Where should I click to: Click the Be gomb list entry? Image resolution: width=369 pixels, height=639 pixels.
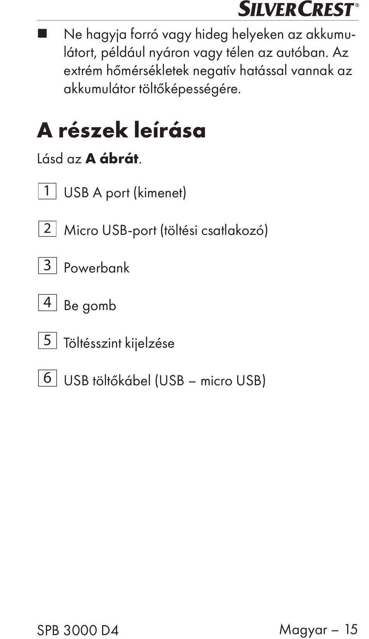point(90,306)
